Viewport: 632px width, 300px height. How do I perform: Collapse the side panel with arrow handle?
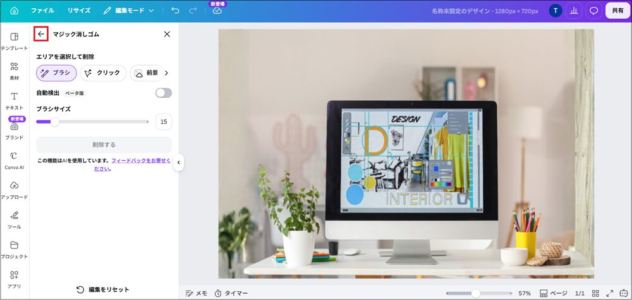point(179,163)
